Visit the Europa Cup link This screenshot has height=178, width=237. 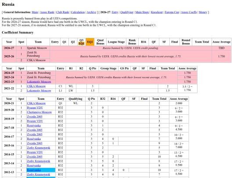[x=172, y=12]
